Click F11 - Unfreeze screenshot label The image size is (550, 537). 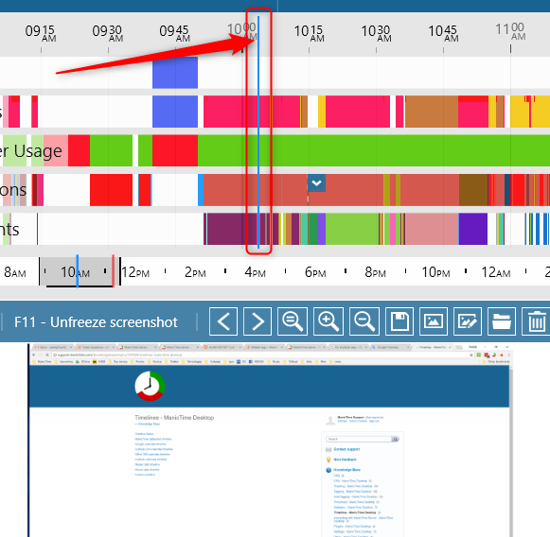(x=96, y=322)
